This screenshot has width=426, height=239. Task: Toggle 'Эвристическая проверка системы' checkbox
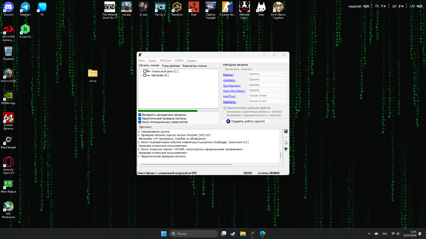tap(140, 118)
